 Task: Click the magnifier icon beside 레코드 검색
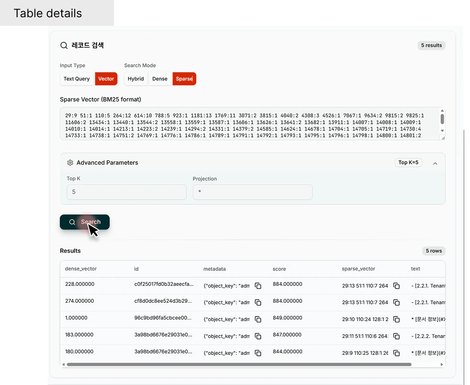tap(64, 45)
